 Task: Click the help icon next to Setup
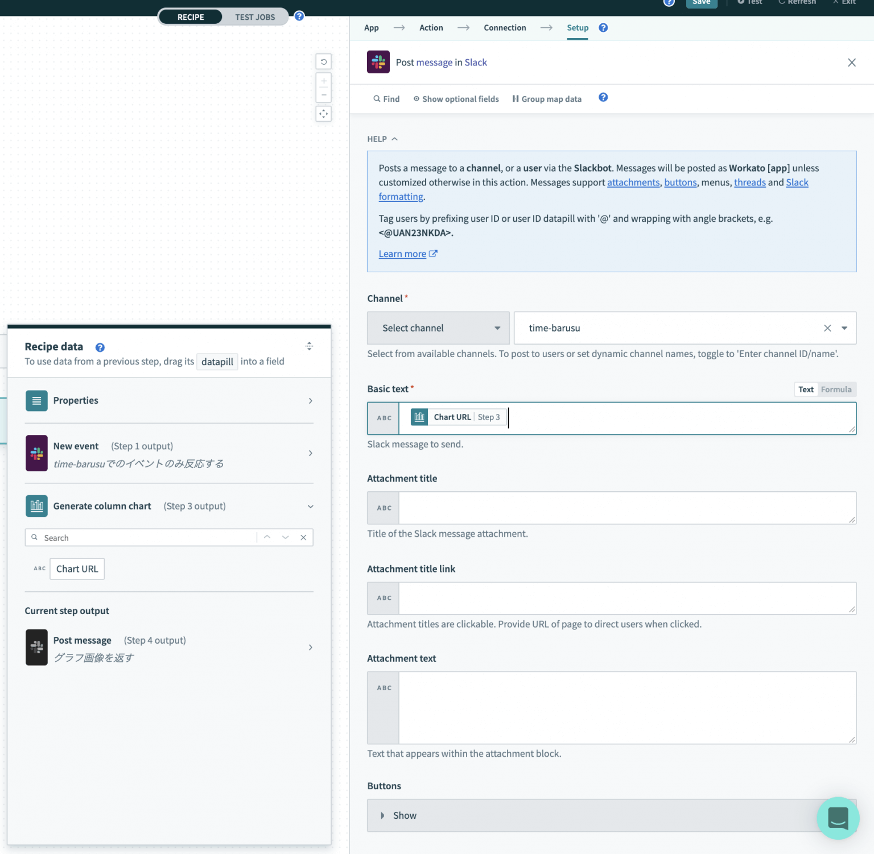[603, 27]
